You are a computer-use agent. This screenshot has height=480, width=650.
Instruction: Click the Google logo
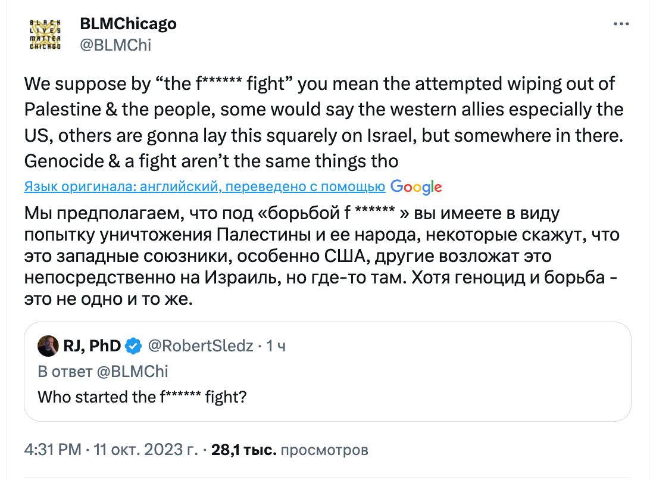click(416, 187)
